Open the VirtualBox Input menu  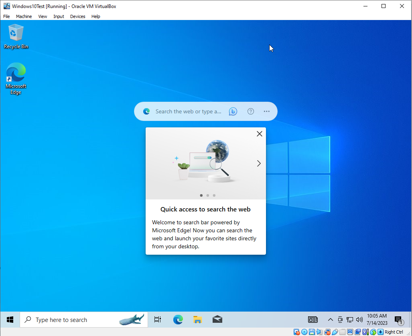[59, 16]
